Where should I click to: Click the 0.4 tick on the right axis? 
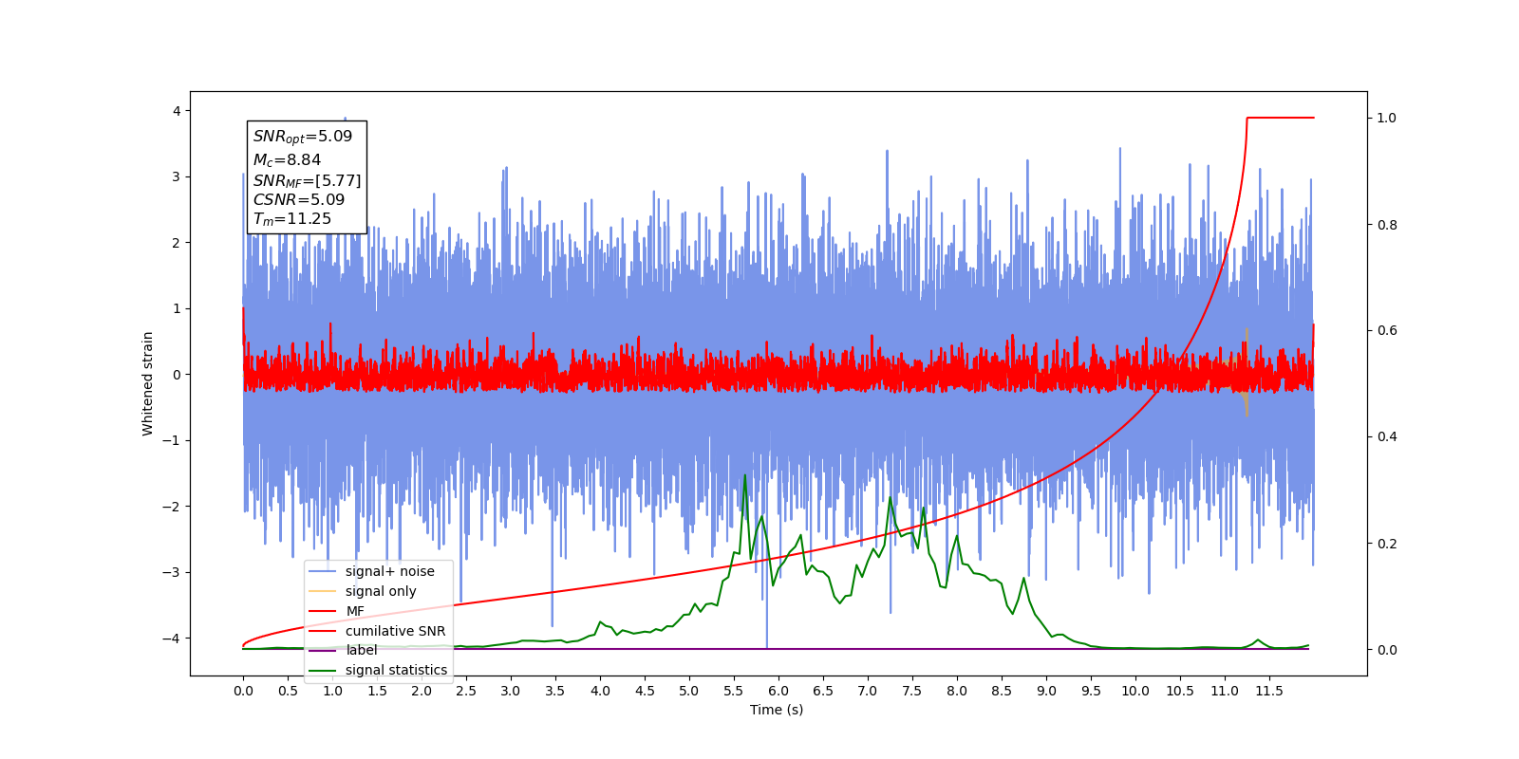point(1387,436)
